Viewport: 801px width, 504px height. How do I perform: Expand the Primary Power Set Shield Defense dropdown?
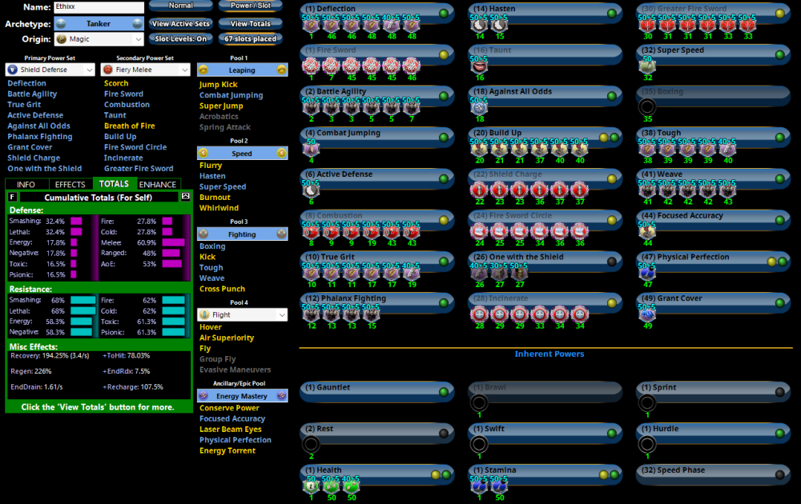click(x=50, y=70)
